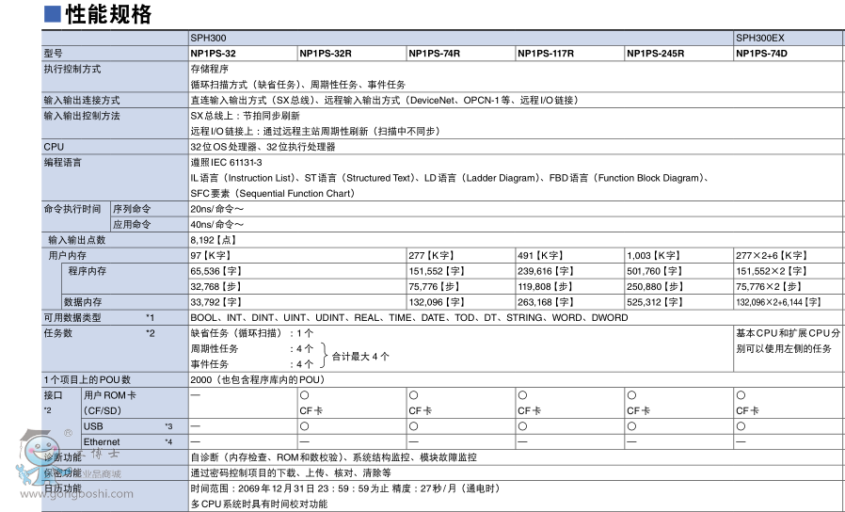Click the 编程语言 row label
Screen dimensions: 845x512
click(x=63, y=163)
